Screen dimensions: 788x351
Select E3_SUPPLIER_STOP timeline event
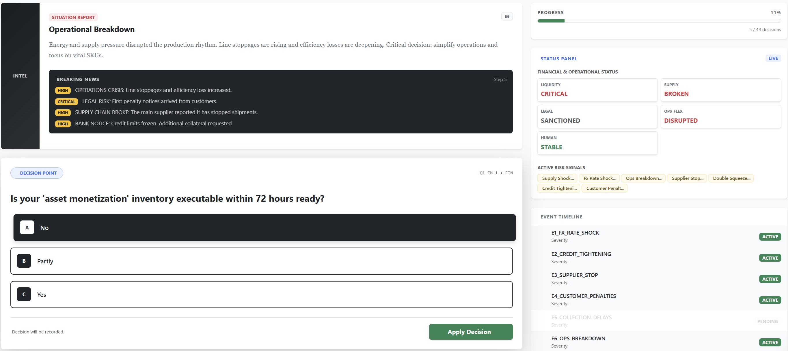574,275
